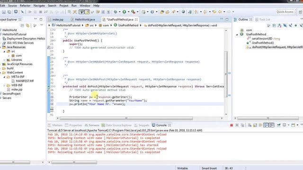Terminate server with red stop icon in Console
Image resolution: width=303 pixels, height=170 pixels.
coord(232,125)
